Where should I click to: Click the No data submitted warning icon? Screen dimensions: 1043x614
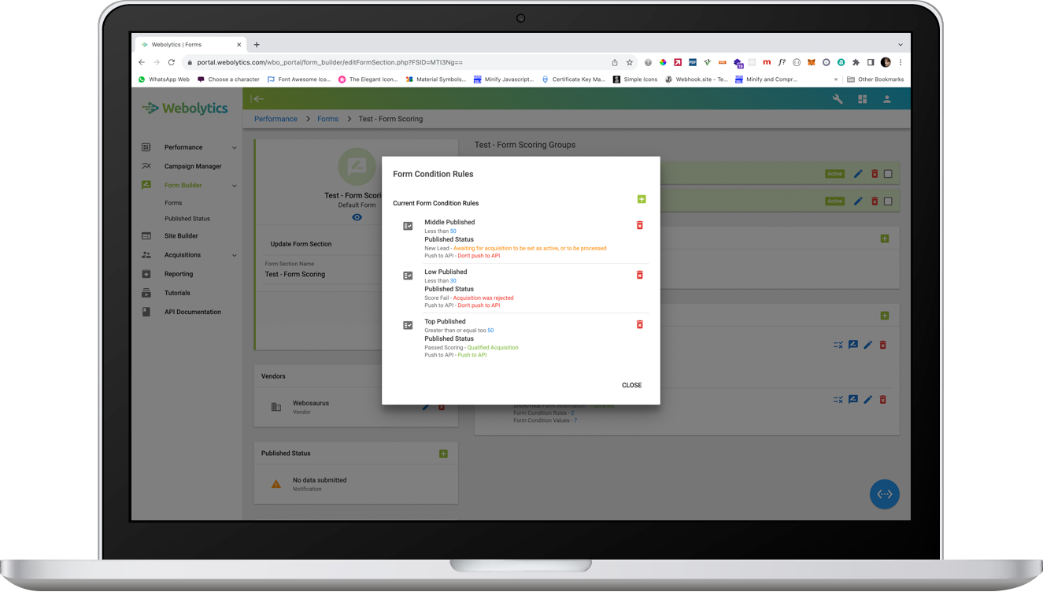[276, 484]
